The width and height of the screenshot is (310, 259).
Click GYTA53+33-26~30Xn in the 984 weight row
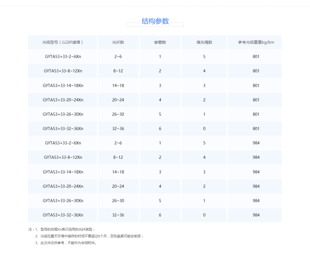(x=63, y=201)
